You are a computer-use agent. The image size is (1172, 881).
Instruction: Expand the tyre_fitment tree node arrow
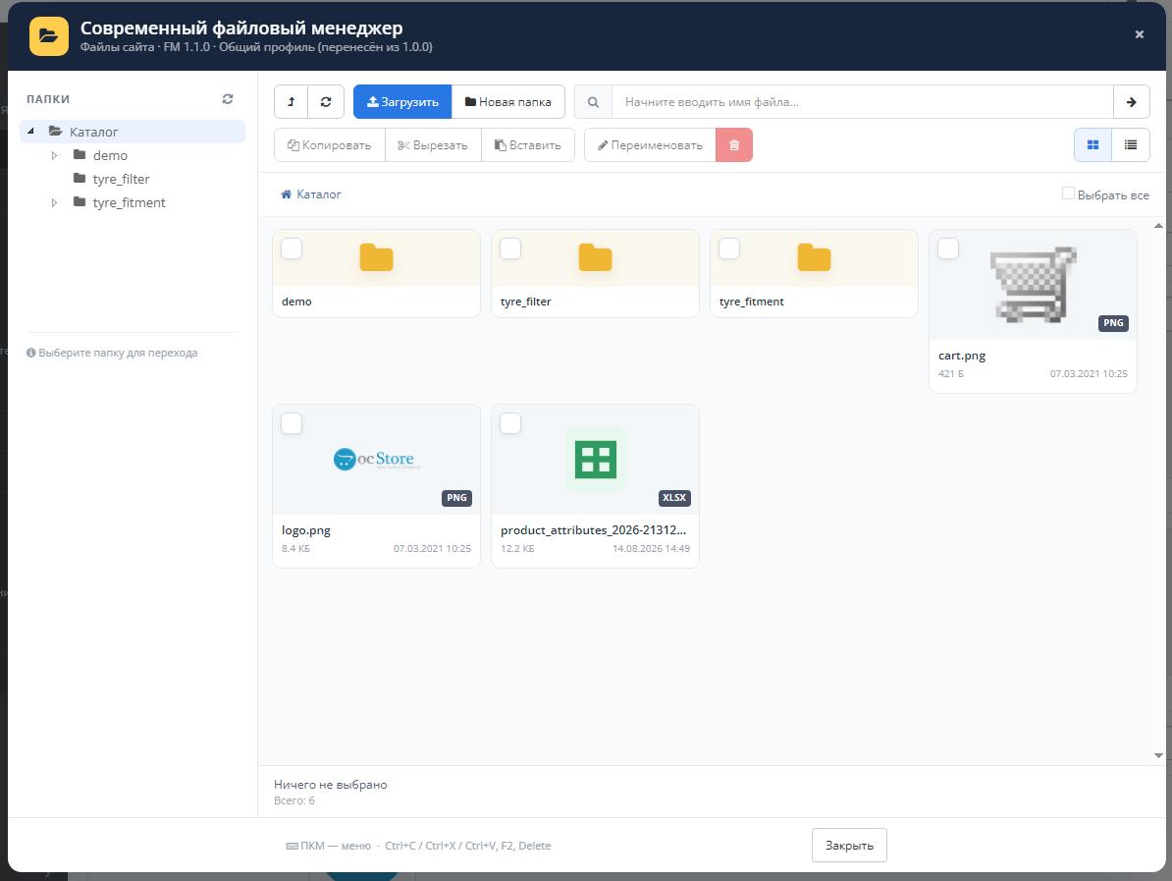(55, 202)
